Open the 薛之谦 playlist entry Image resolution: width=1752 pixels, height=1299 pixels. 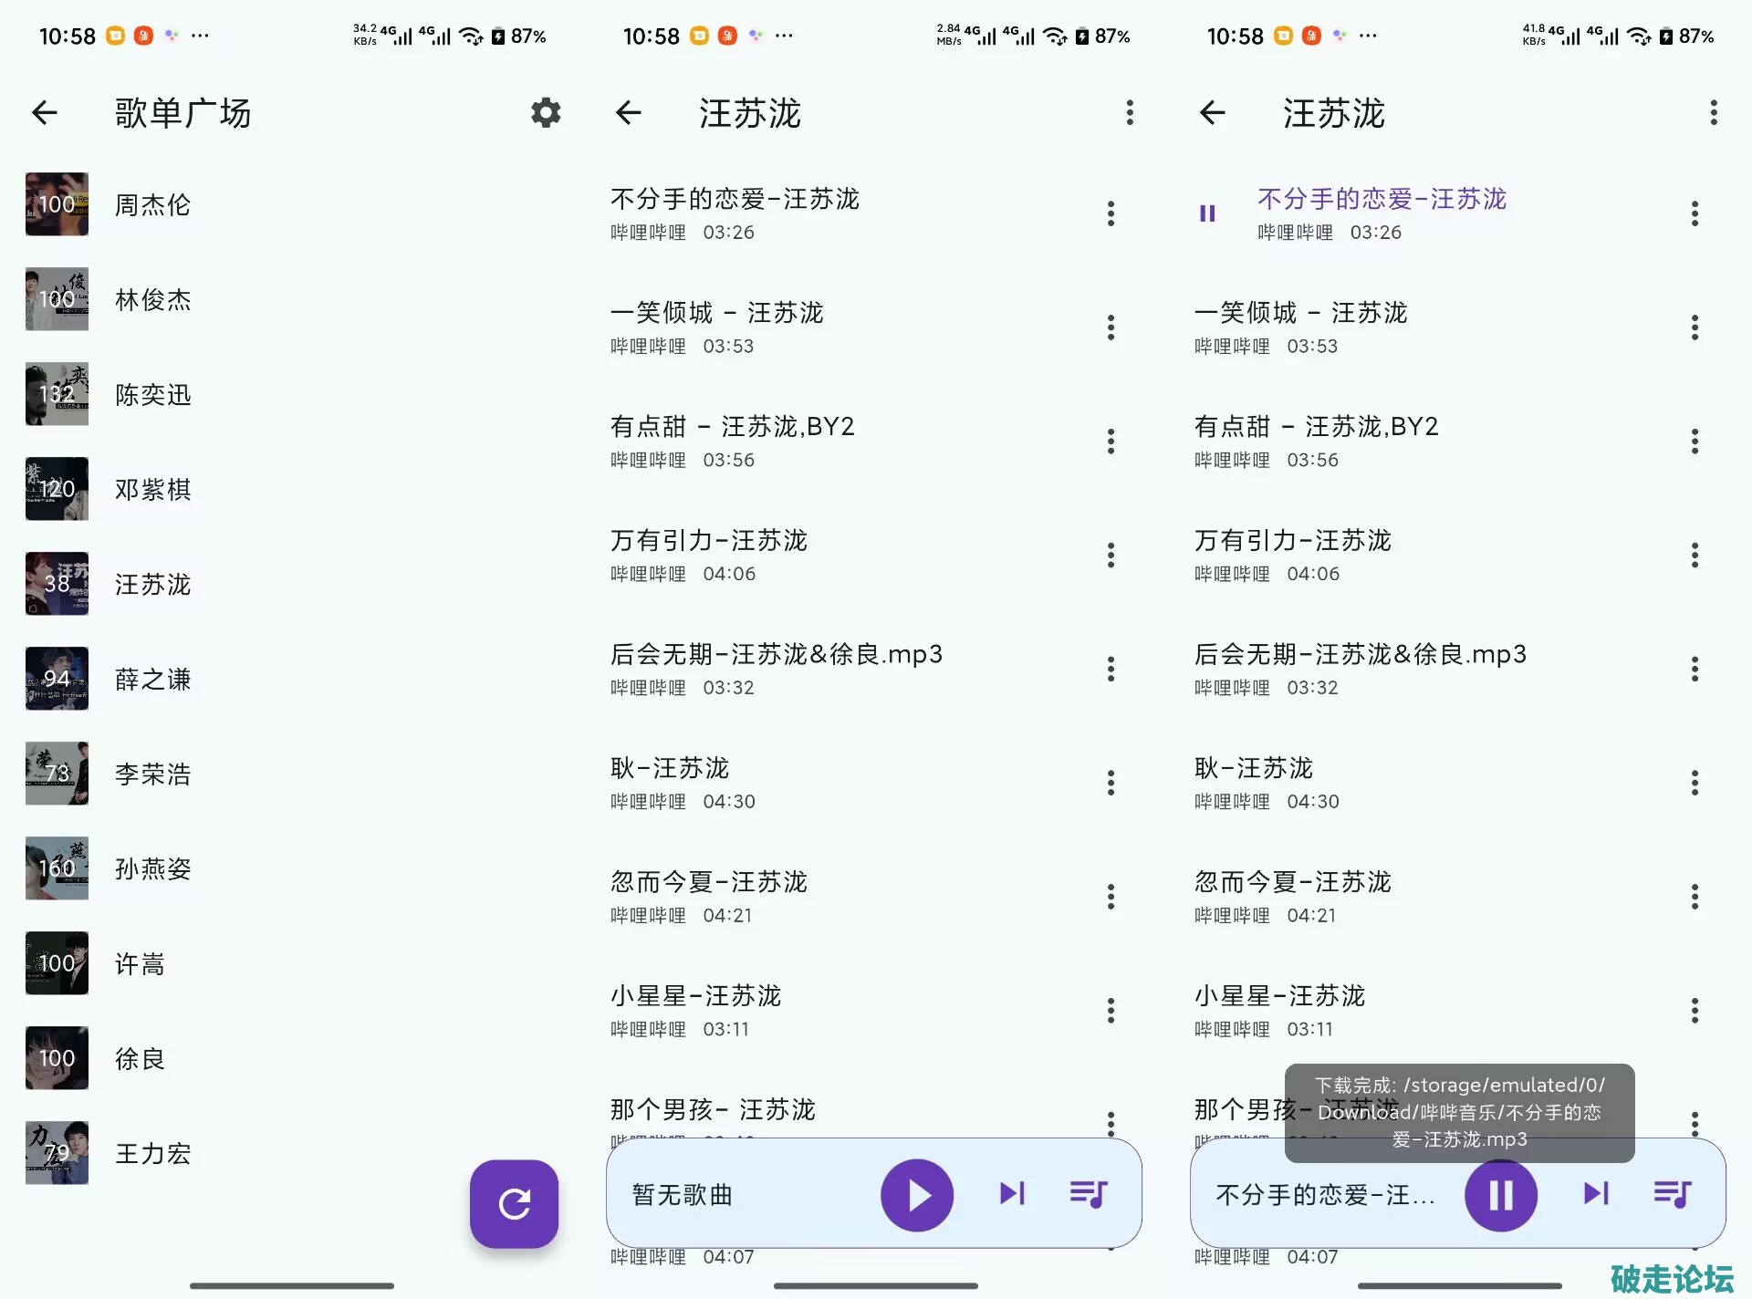pos(152,679)
